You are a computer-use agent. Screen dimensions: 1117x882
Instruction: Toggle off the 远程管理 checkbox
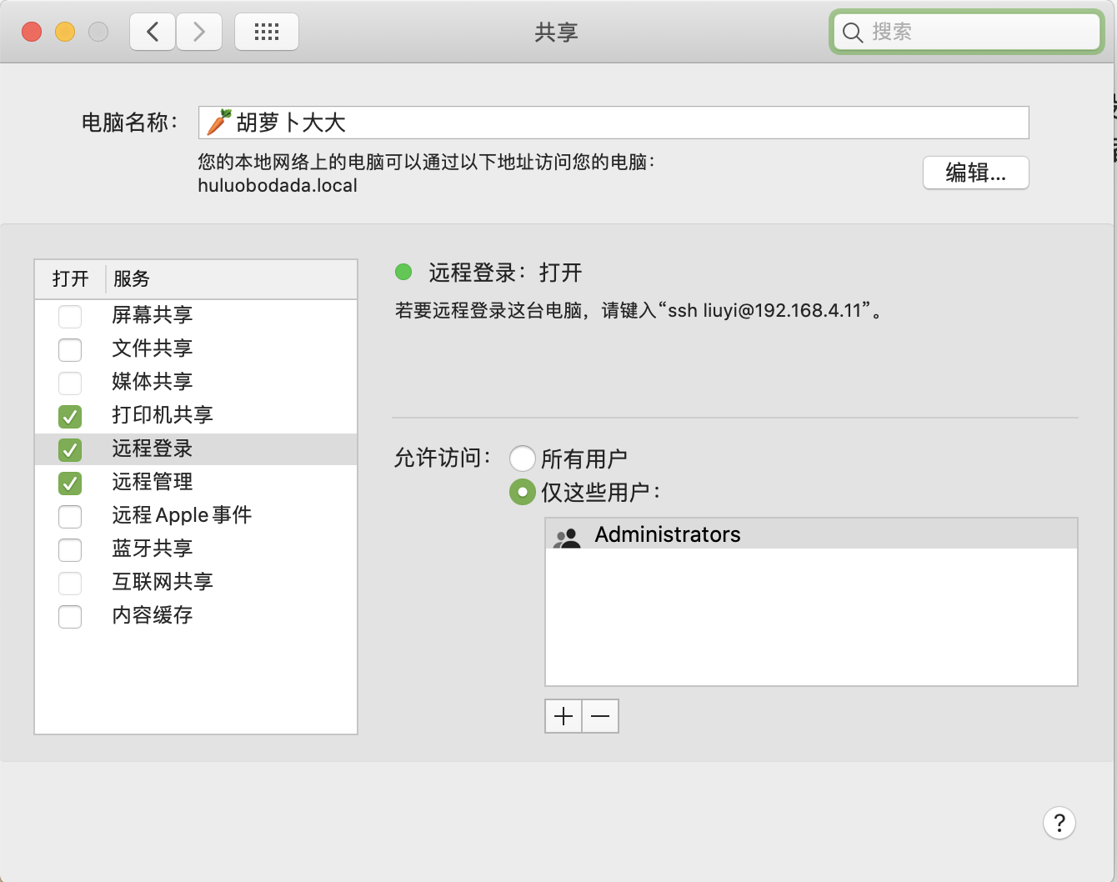pyautogui.click(x=70, y=483)
